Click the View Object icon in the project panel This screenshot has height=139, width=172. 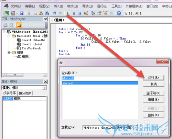click(x=11, y=25)
